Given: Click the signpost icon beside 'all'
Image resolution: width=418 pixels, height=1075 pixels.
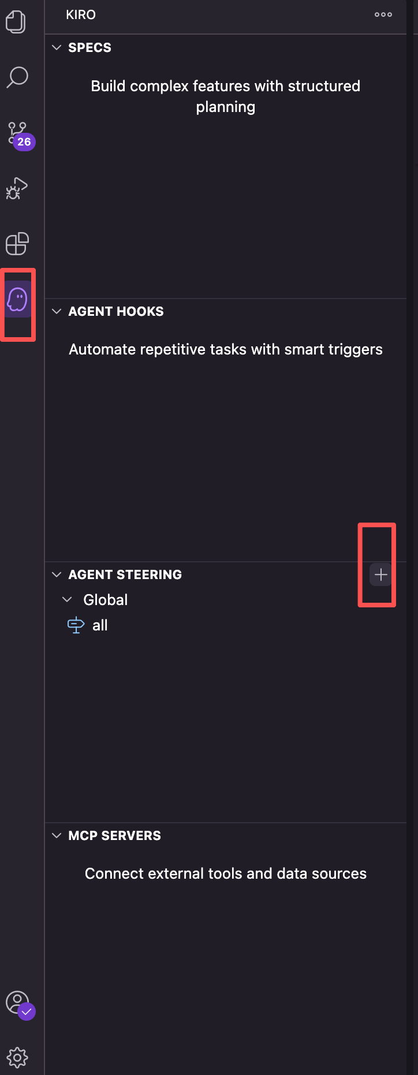Looking at the screenshot, I should (76, 625).
